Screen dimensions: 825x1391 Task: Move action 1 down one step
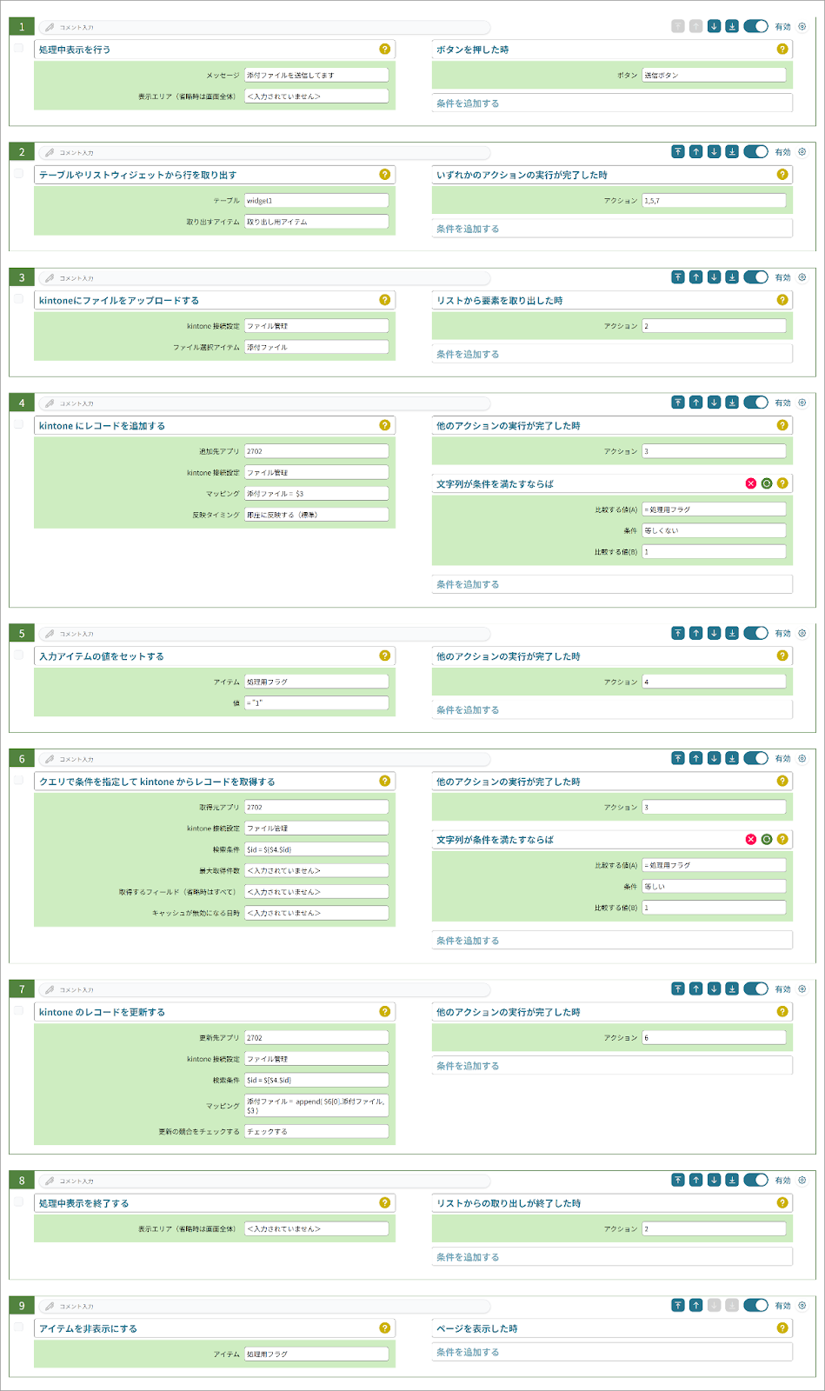[x=714, y=26]
